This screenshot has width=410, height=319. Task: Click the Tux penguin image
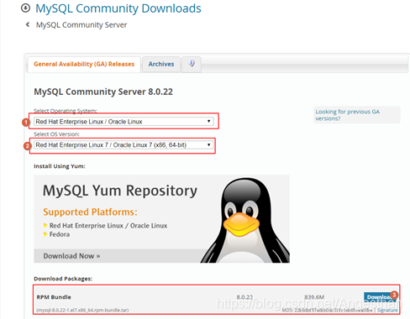click(x=244, y=220)
